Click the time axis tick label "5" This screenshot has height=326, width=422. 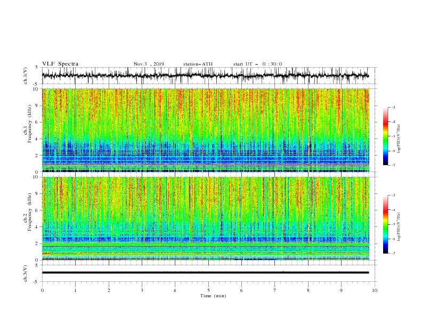[x=208, y=290]
